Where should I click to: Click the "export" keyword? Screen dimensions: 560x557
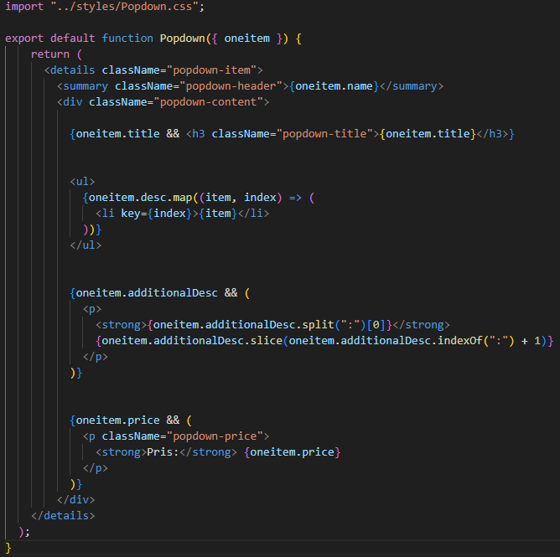click(x=24, y=39)
